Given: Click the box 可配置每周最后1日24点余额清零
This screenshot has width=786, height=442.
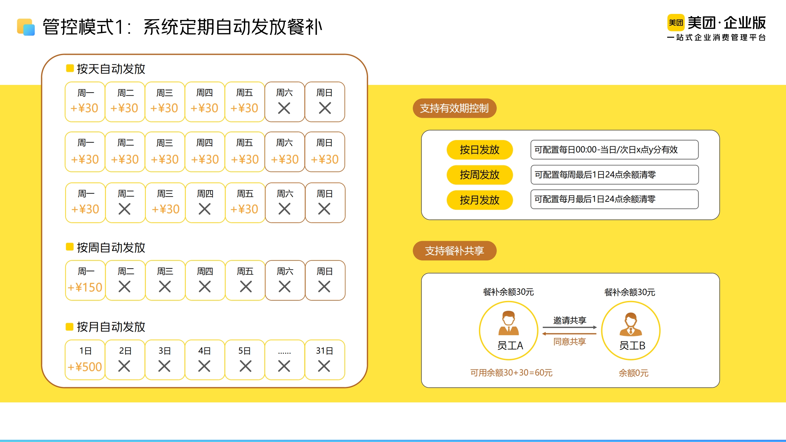Looking at the screenshot, I should 615,175.
